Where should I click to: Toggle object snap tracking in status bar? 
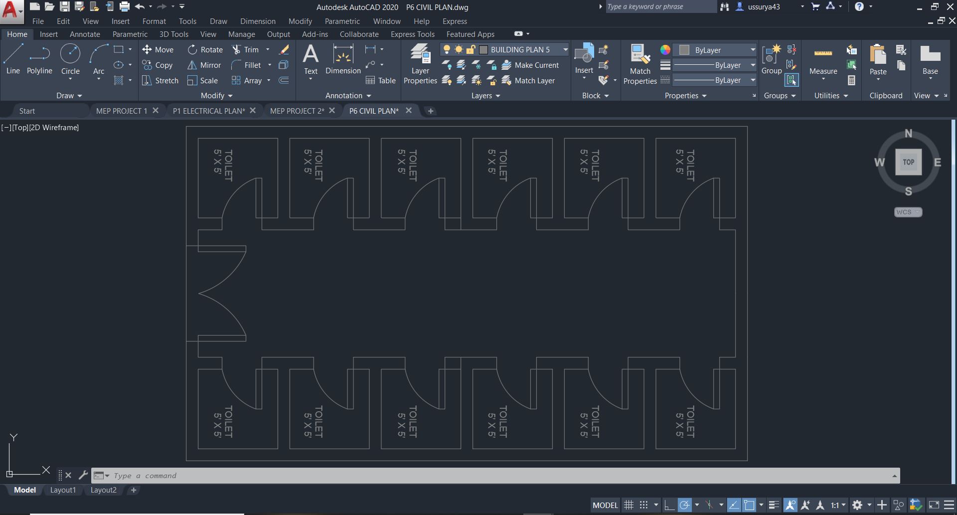[x=734, y=505]
